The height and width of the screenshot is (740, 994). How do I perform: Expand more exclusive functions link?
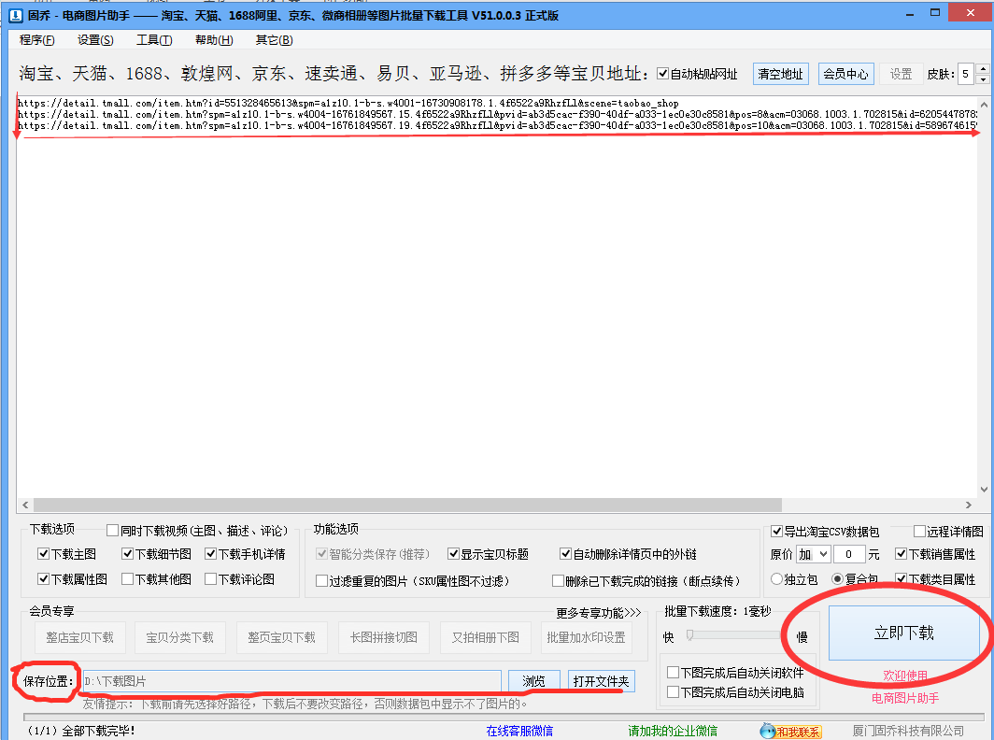point(598,613)
